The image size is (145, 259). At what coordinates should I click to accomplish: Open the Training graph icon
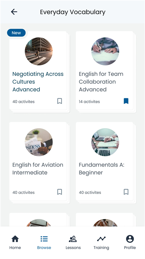tap(101, 239)
